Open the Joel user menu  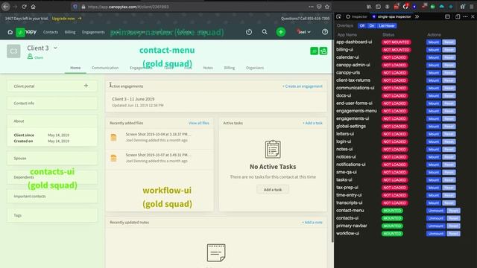(304, 32)
